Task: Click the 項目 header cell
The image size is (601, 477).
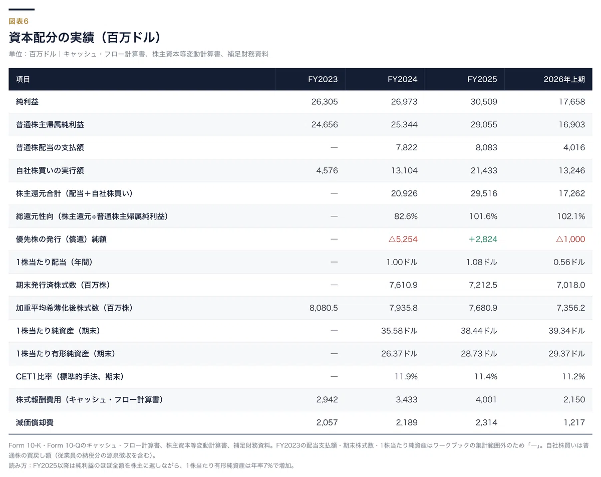Action: [23, 79]
